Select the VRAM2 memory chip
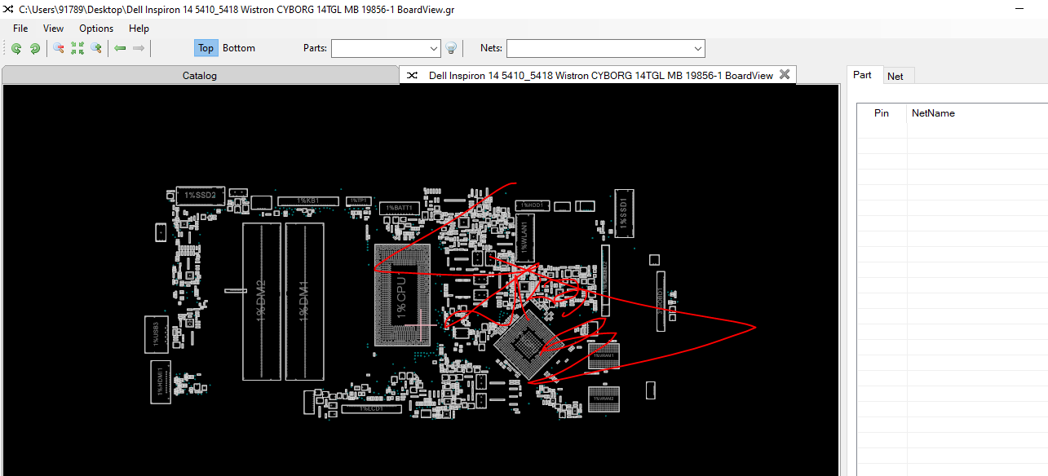Image resolution: width=1048 pixels, height=476 pixels. pos(604,398)
